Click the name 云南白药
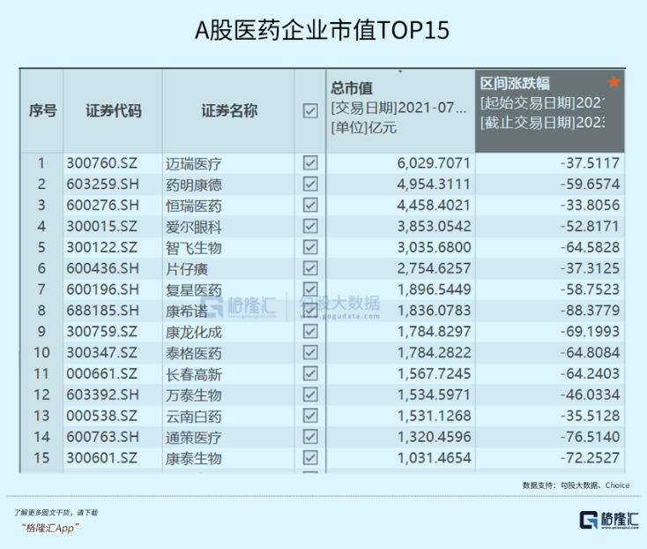 (194, 417)
